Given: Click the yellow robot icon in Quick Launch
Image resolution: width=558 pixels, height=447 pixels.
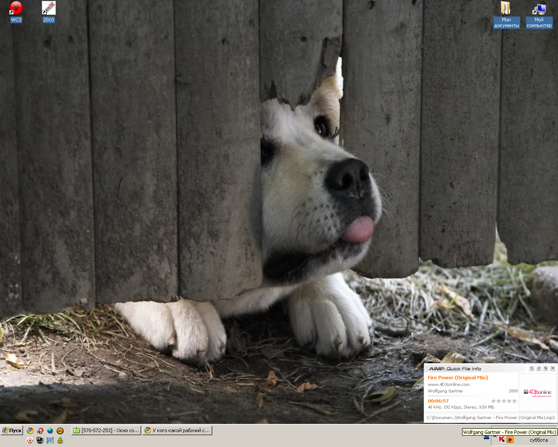Looking at the screenshot, I should click(60, 440).
